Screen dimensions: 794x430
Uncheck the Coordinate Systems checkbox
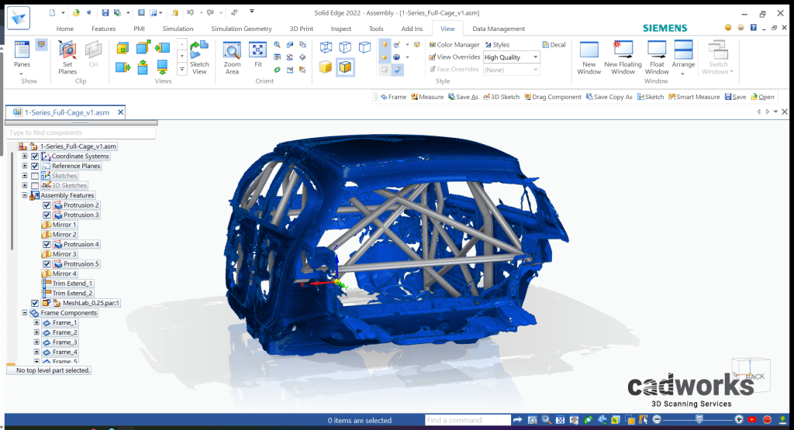point(35,157)
